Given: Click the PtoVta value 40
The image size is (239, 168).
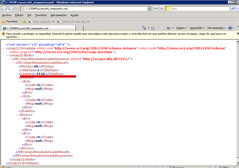Looking at the screenshot, I should tap(36, 66).
